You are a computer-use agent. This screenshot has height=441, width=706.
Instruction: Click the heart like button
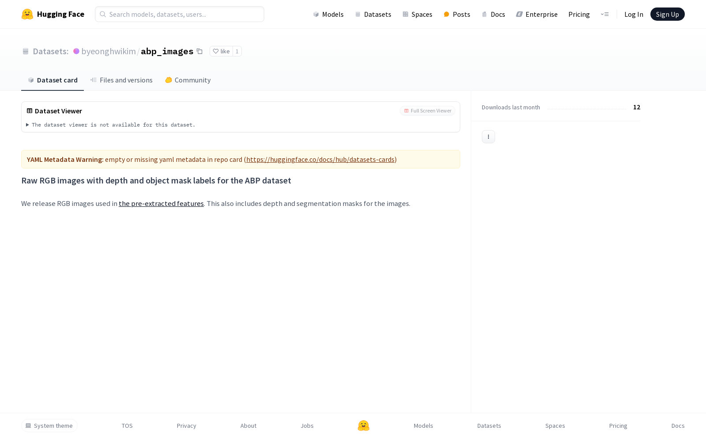(x=221, y=51)
